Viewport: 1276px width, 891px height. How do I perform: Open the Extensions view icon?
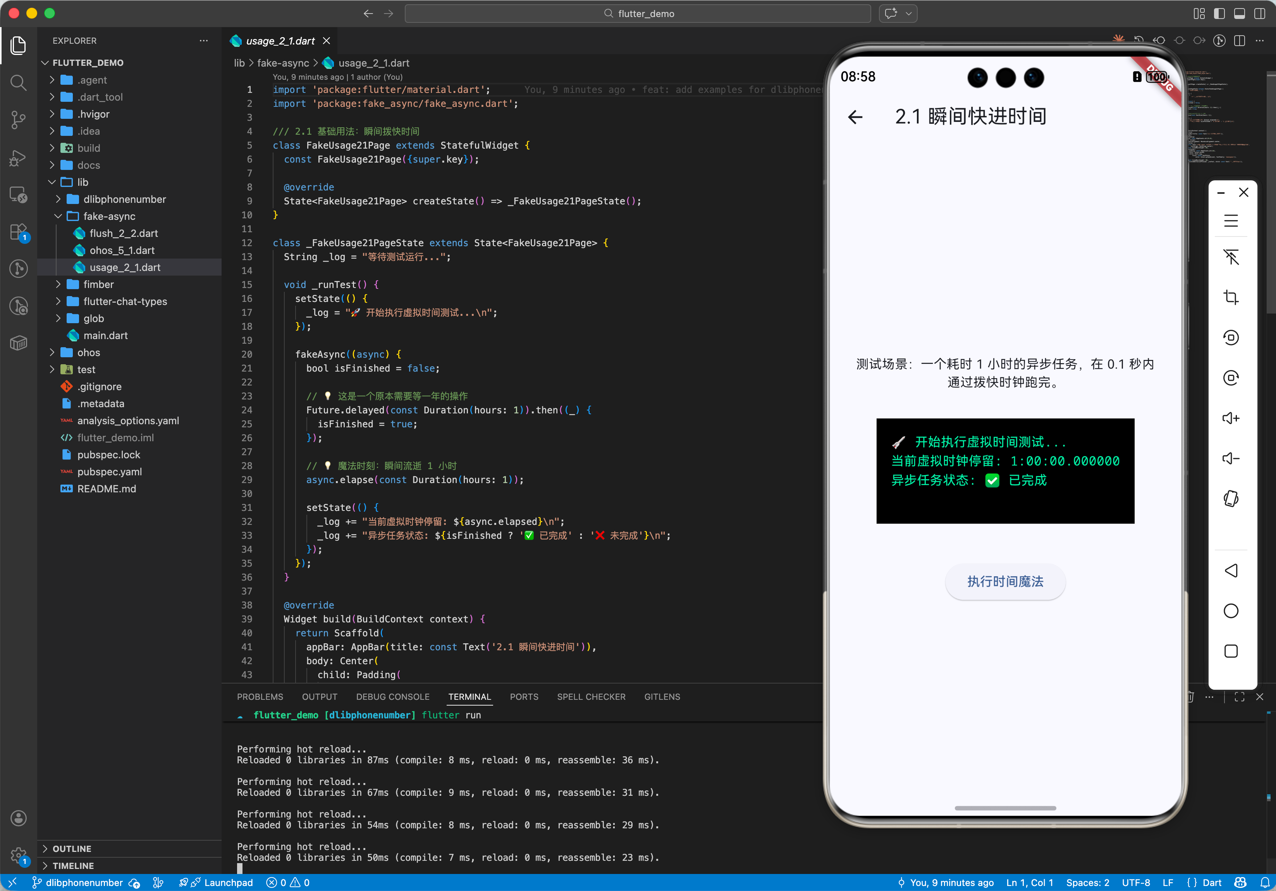click(18, 231)
